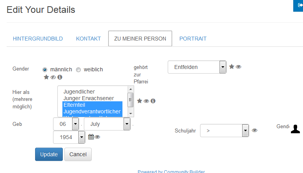Viewport: 303px width, 173px height.
Task: Switch to the KONTAKT tab
Action: point(88,39)
